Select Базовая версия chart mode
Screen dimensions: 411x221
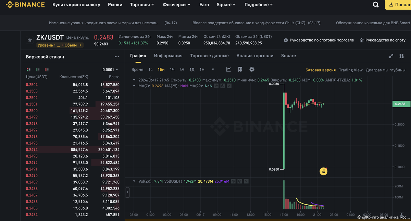(x=321, y=70)
